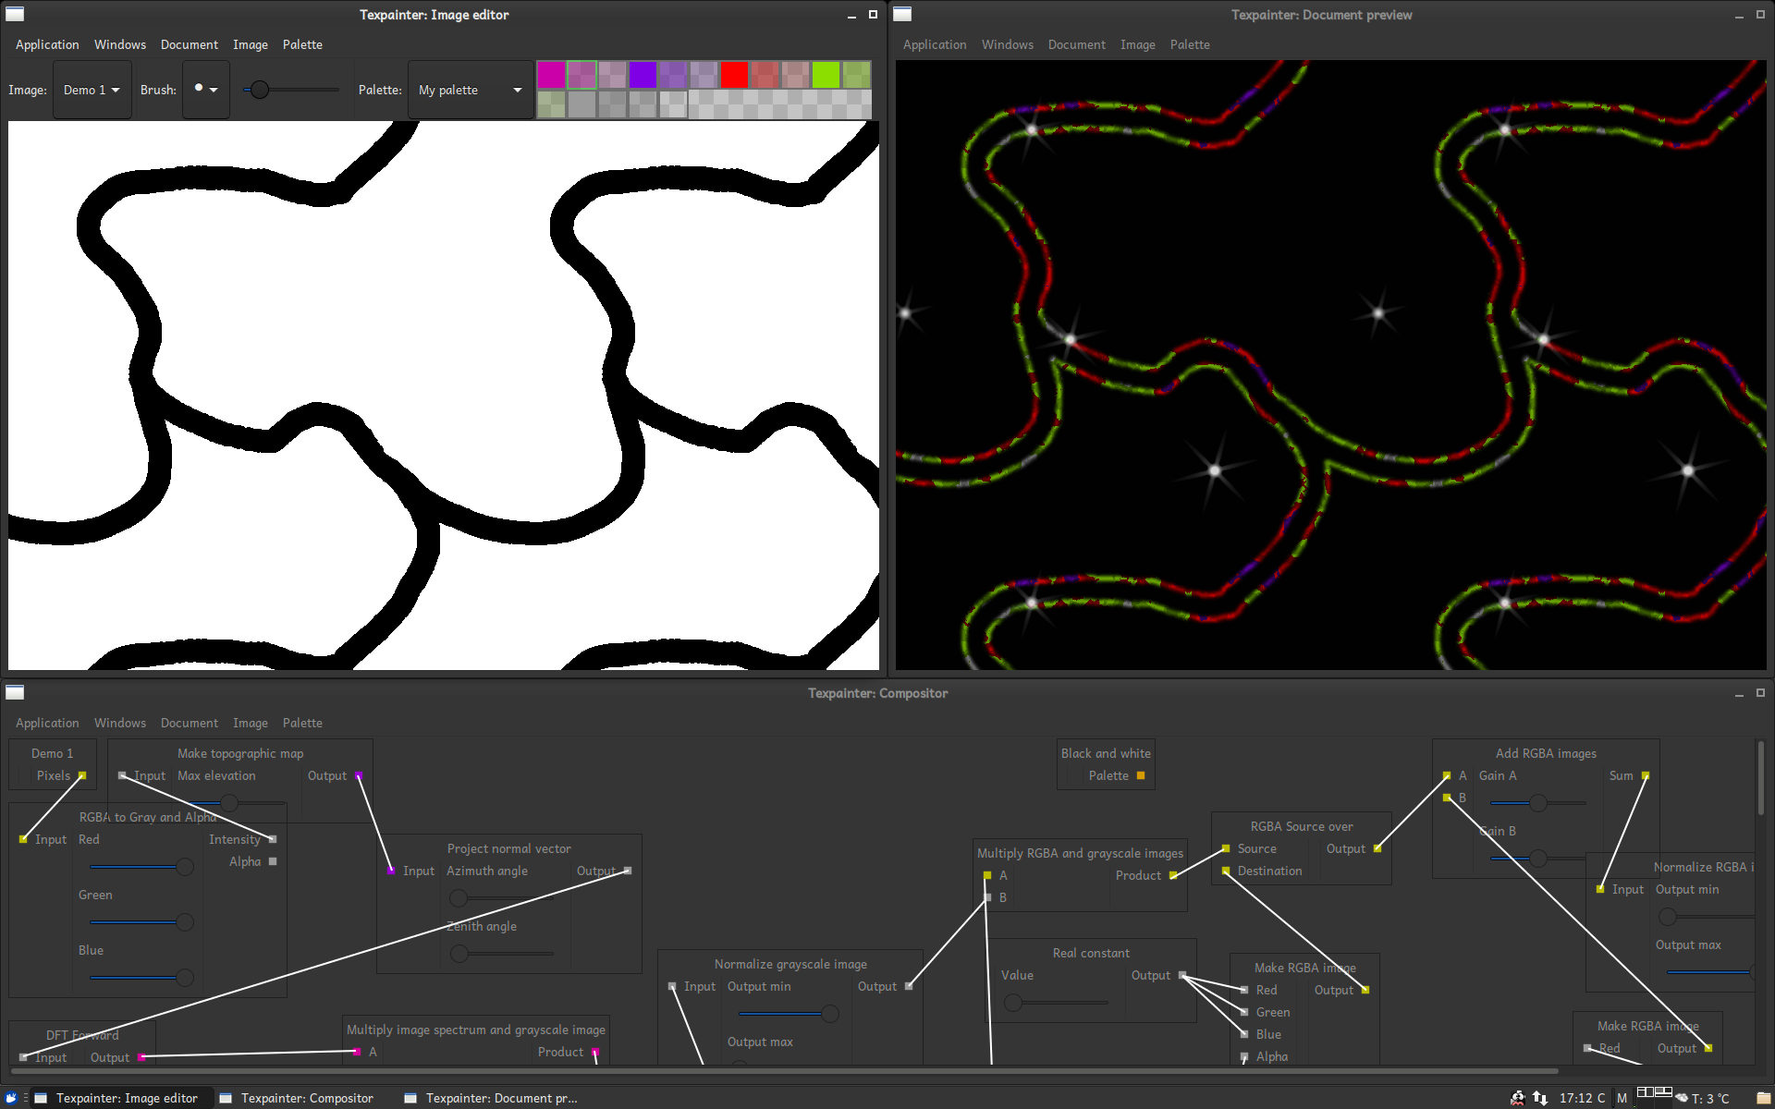Click the Black and white Palette port

[1141, 776]
